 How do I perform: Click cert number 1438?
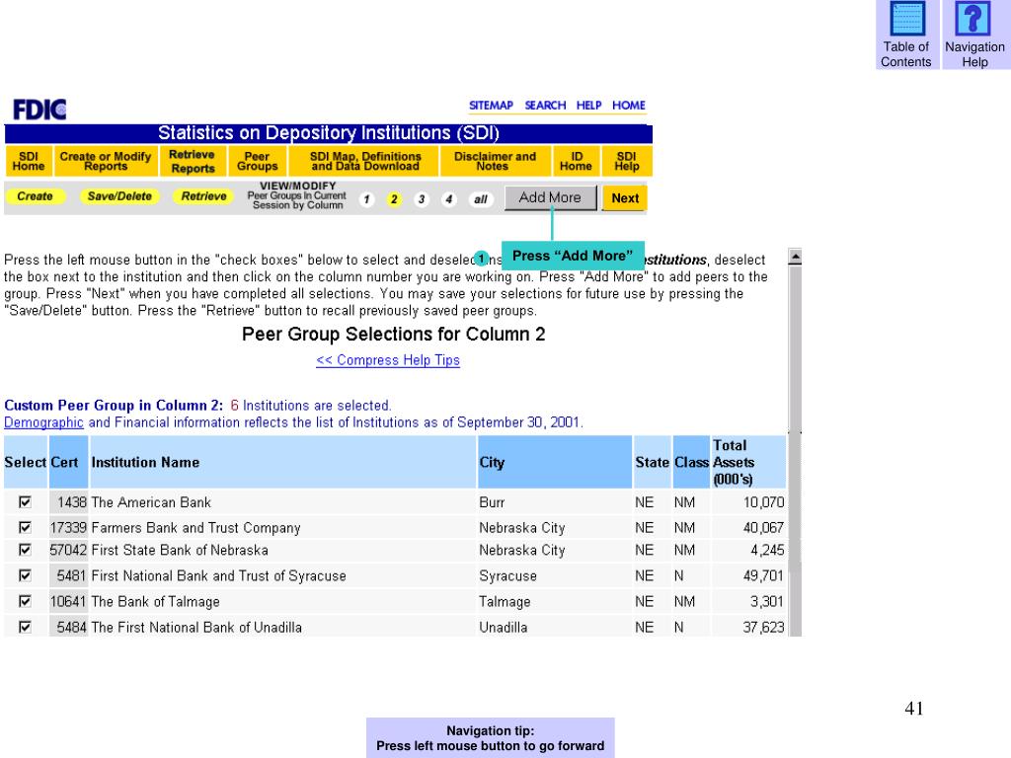71,502
